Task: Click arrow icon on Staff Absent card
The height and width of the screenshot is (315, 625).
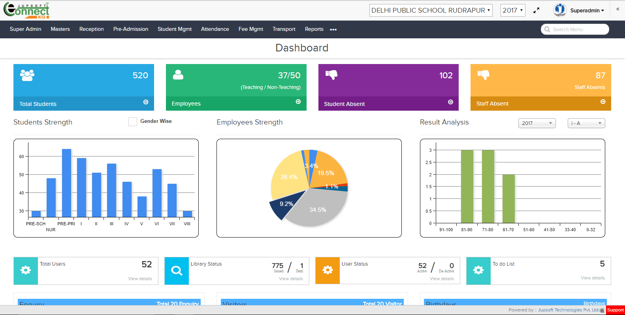Action: [x=603, y=102]
